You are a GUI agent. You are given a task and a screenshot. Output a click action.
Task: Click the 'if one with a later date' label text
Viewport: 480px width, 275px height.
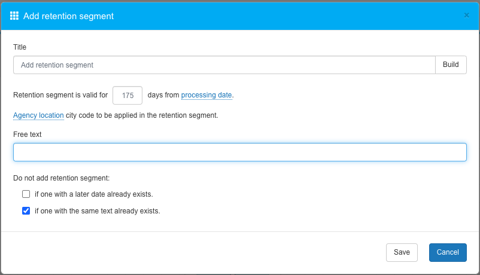point(94,194)
